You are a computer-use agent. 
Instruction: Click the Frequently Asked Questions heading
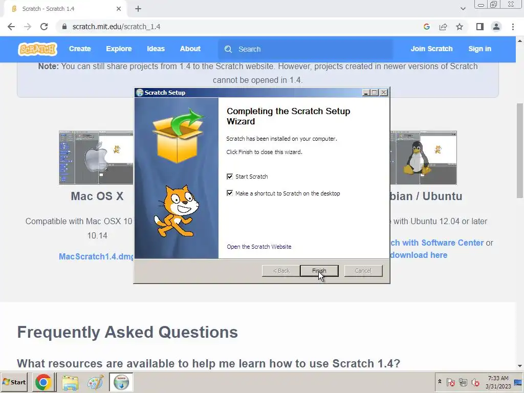point(127,332)
